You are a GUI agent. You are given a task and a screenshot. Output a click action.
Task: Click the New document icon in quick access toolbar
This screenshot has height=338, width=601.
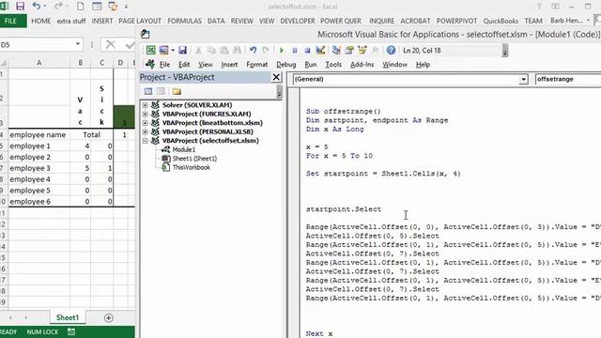(81, 7)
